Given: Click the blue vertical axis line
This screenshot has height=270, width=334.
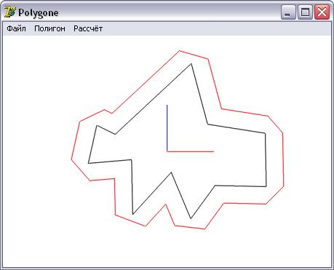Looking at the screenshot, I should coord(167,128).
